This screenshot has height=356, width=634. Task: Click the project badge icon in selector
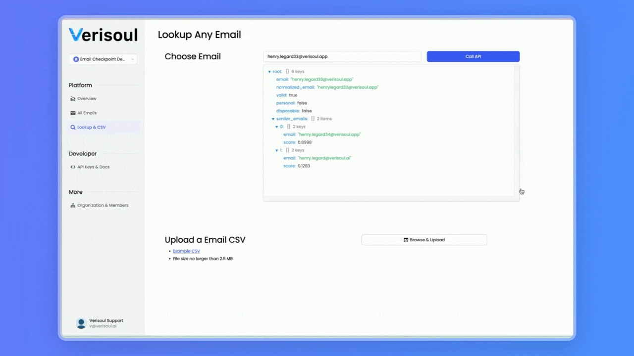pos(76,59)
